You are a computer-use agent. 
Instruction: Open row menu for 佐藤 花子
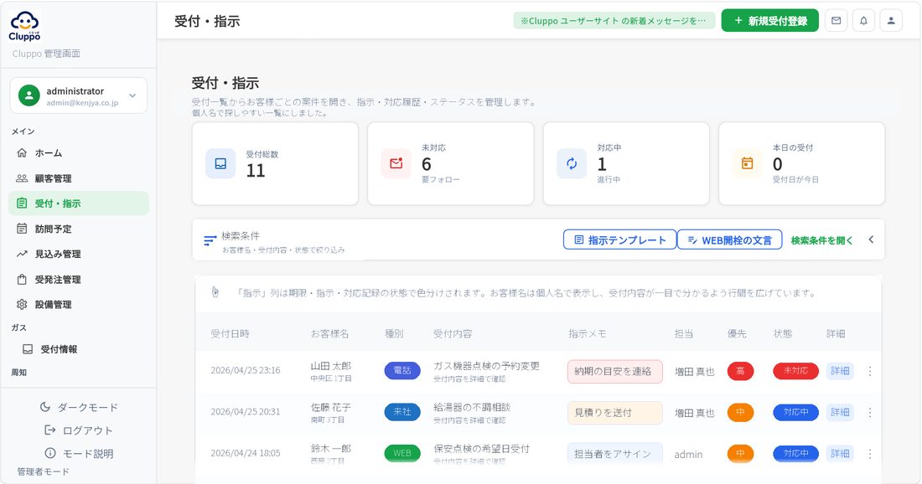pyautogui.click(x=870, y=412)
